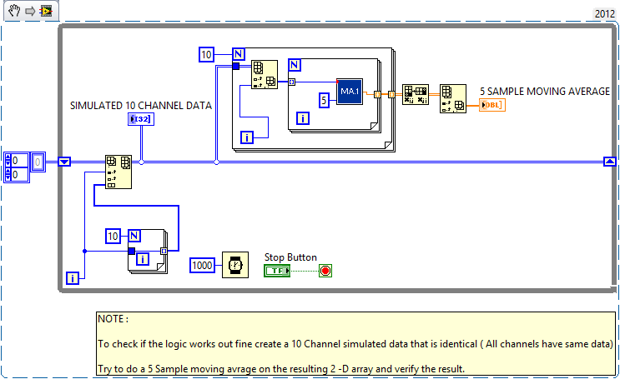Click the SIMULATED 10 CHANNEL DATA label

141,106
